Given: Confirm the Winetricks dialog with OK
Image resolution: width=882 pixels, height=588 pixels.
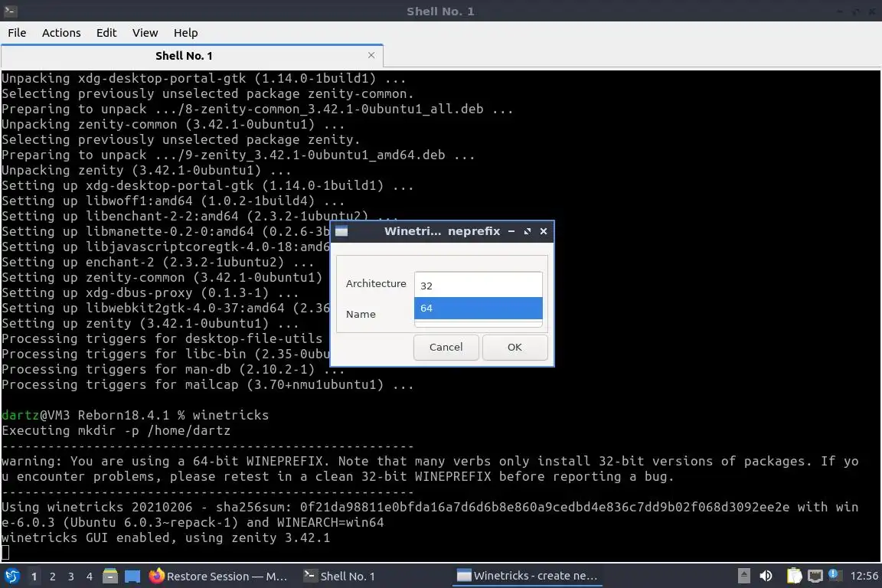Looking at the screenshot, I should pos(514,347).
